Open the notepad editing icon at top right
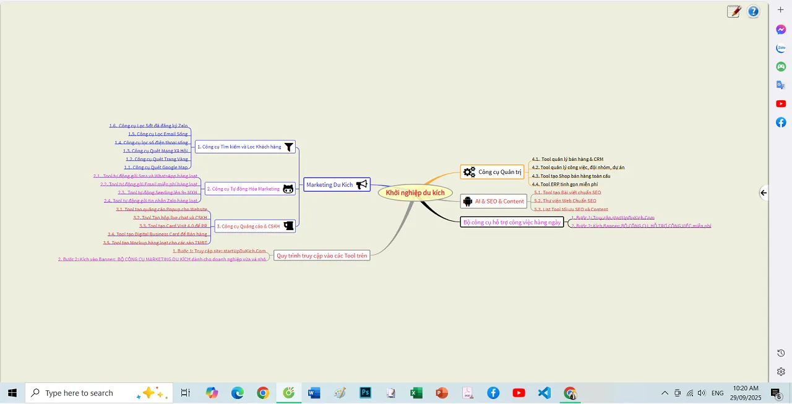The image size is (792, 404). click(734, 11)
